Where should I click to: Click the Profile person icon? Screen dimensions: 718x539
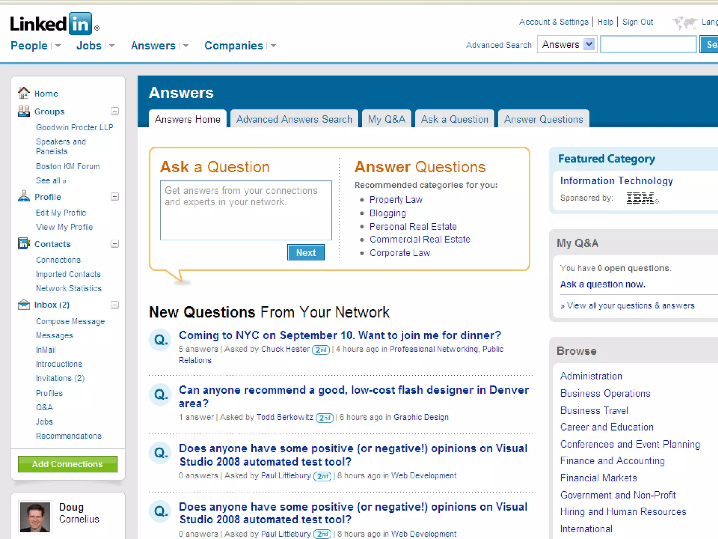point(24,196)
